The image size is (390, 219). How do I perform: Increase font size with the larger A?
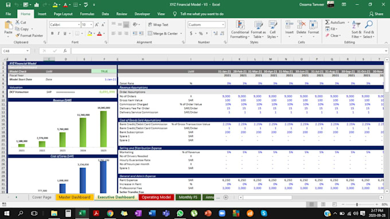[x=97, y=25]
